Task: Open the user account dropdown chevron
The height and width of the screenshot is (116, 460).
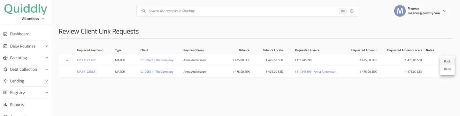Action: coord(444,11)
